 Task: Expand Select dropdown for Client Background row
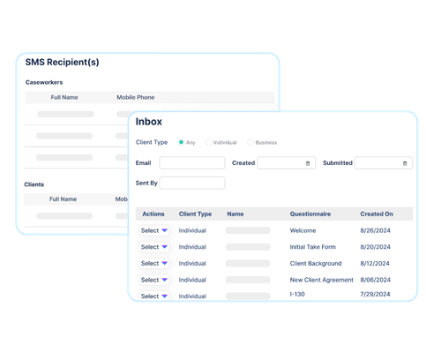(x=154, y=263)
